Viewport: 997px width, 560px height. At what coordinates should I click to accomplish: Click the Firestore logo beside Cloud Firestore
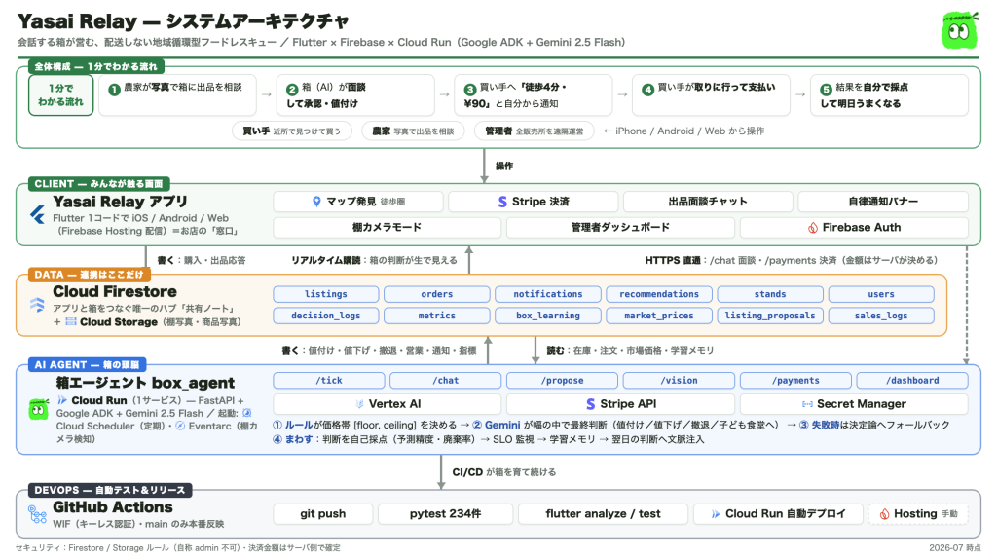tap(38, 305)
